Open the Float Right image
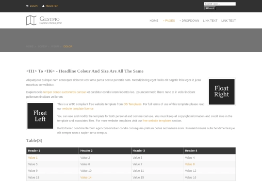 coord(222,91)
